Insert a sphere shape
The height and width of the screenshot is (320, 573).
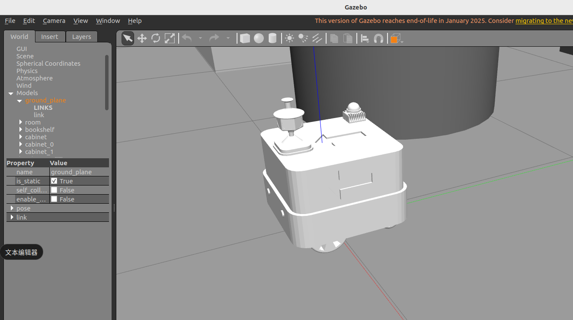tap(259, 38)
